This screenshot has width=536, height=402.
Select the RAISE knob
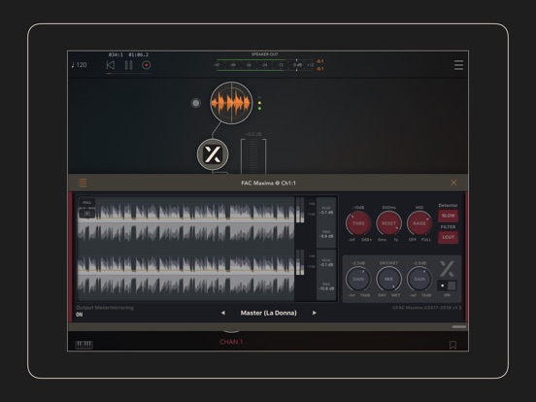pos(419,223)
